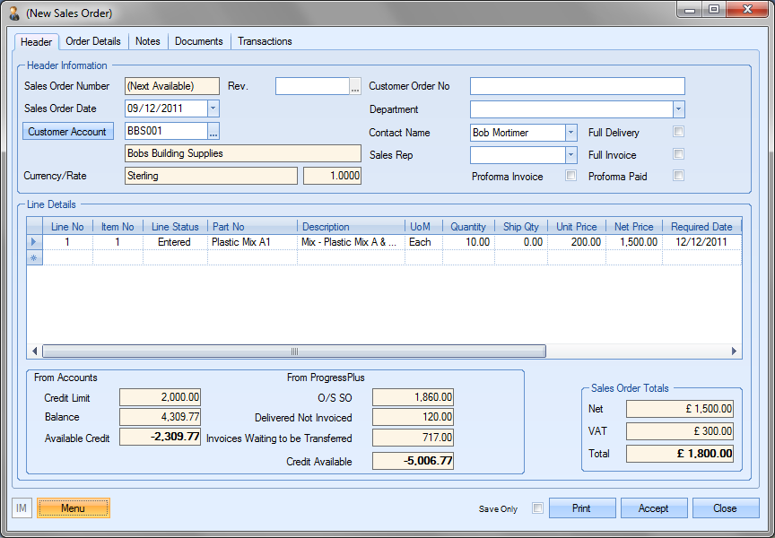This screenshot has width=775, height=538.
Task: Click the Customer Order No input field
Action: point(577,86)
